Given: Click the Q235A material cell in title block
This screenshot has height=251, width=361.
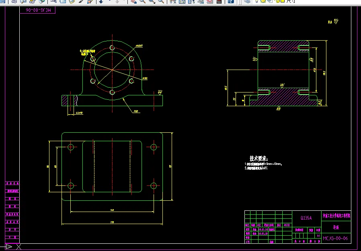Looking at the screenshot, I should point(306,218).
